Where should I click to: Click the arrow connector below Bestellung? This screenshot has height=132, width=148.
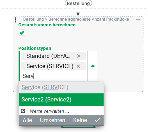tap(78, 11)
